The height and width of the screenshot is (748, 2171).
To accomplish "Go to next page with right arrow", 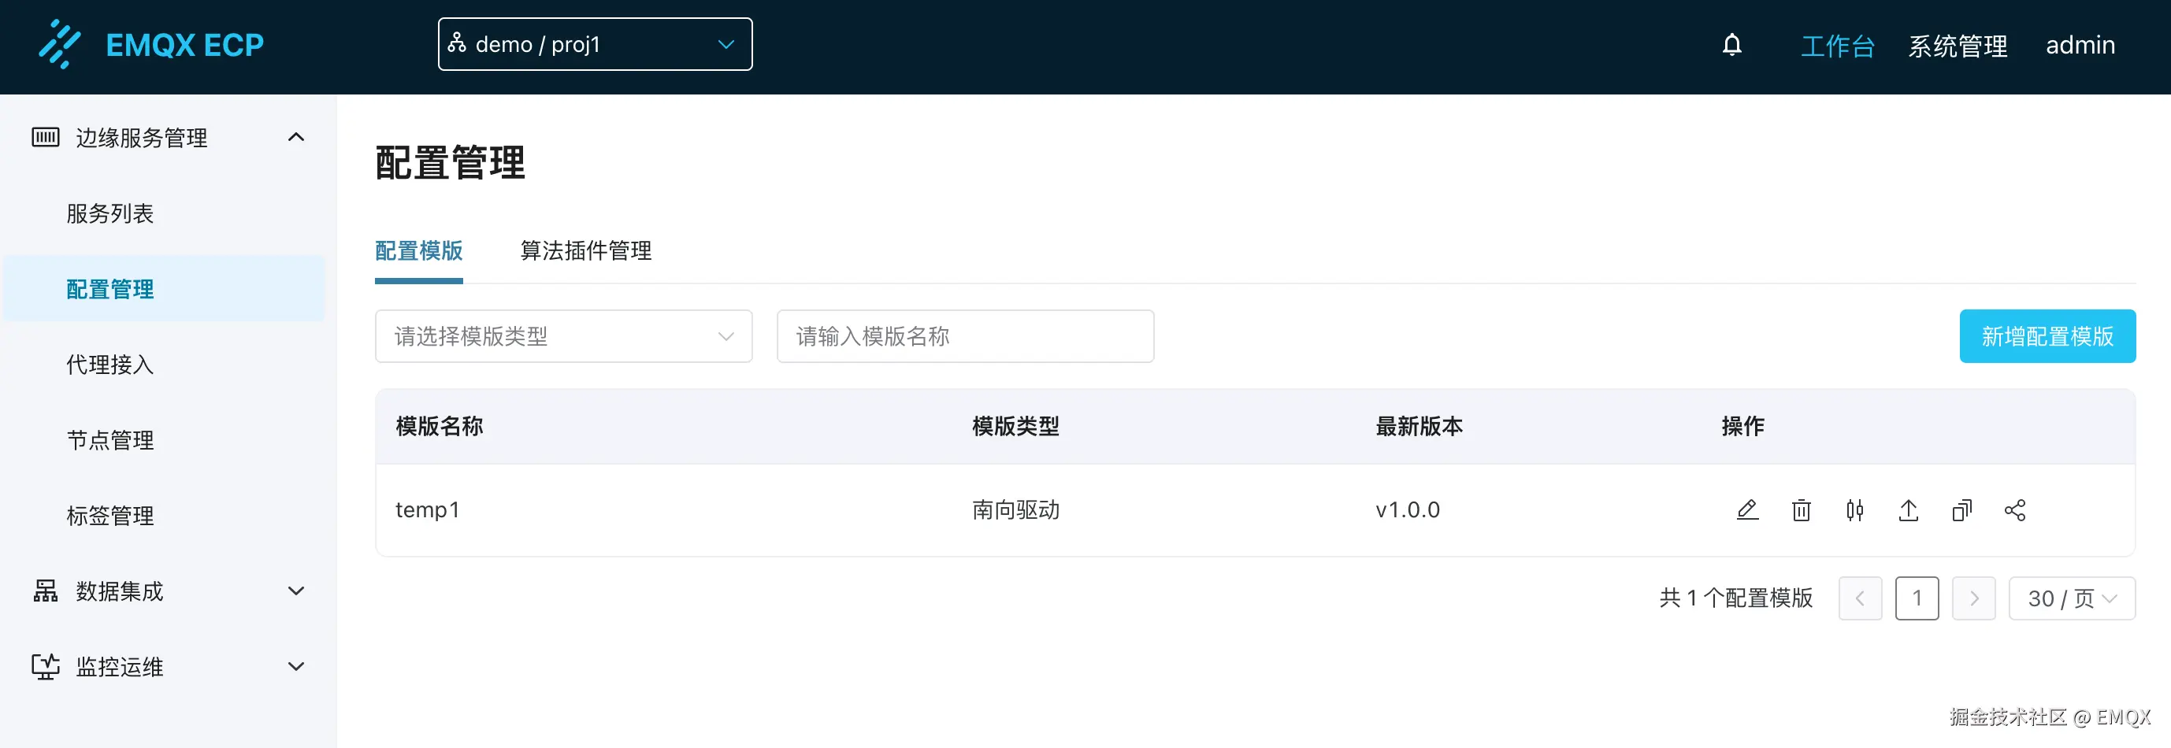I will pyautogui.click(x=1973, y=598).
